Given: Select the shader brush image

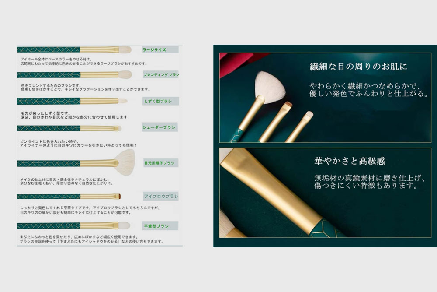Looking at the screenshot, I should pyautogui.click(x=69, y=128).
